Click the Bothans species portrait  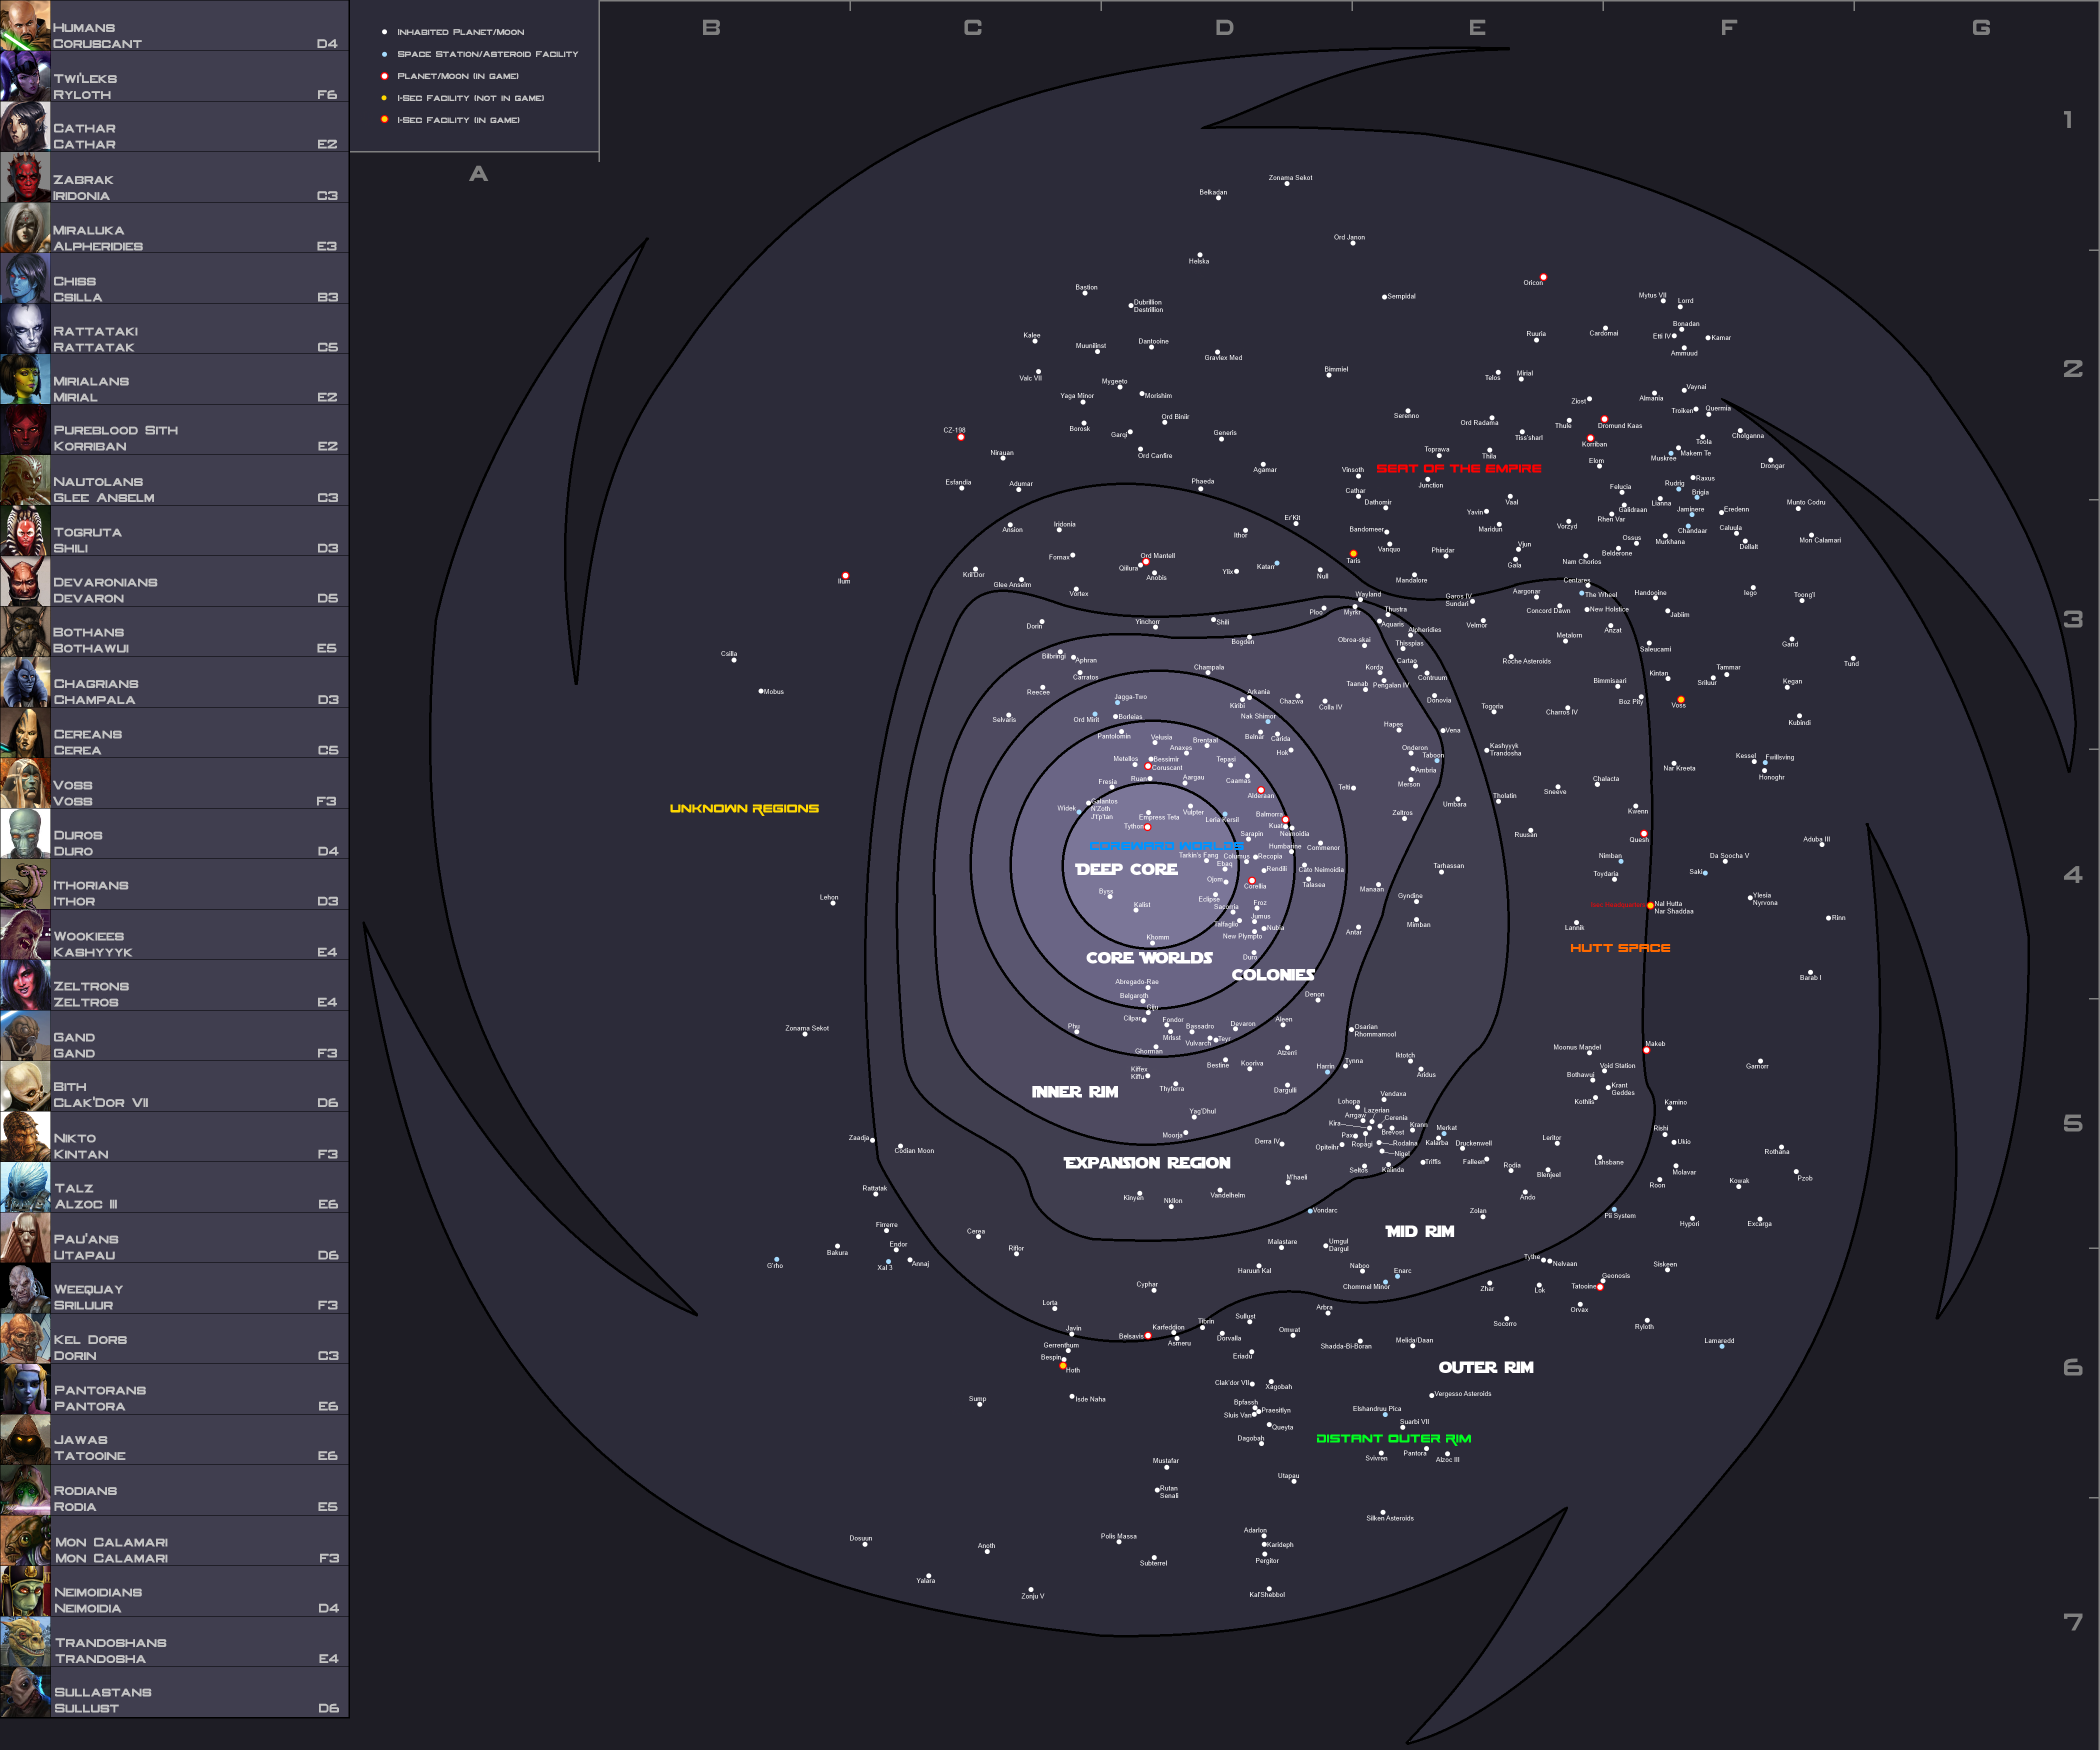[25, 631]
